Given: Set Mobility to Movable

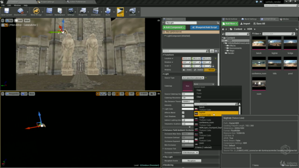Looking at the screenshot, I should tap(209, 70).
